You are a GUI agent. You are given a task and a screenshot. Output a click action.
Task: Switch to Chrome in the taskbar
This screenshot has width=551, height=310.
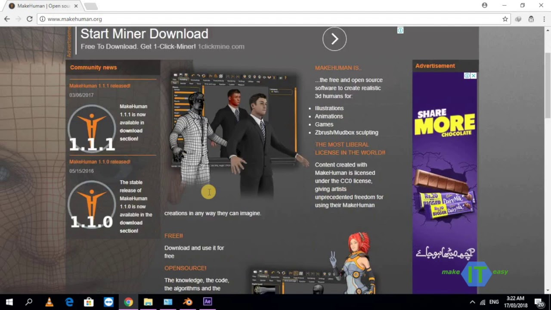[128, 302]
